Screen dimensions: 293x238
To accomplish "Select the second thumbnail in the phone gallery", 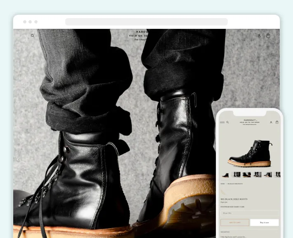I will tap(236, 175).
